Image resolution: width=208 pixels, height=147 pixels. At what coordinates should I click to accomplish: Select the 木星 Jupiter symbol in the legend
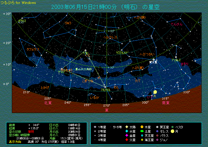tap(142, 127)
